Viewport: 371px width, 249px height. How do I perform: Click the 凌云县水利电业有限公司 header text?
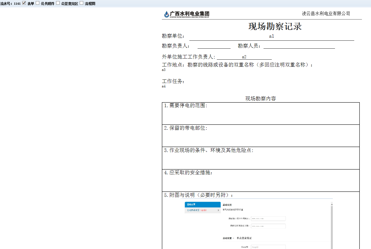[x=326, y=13]
